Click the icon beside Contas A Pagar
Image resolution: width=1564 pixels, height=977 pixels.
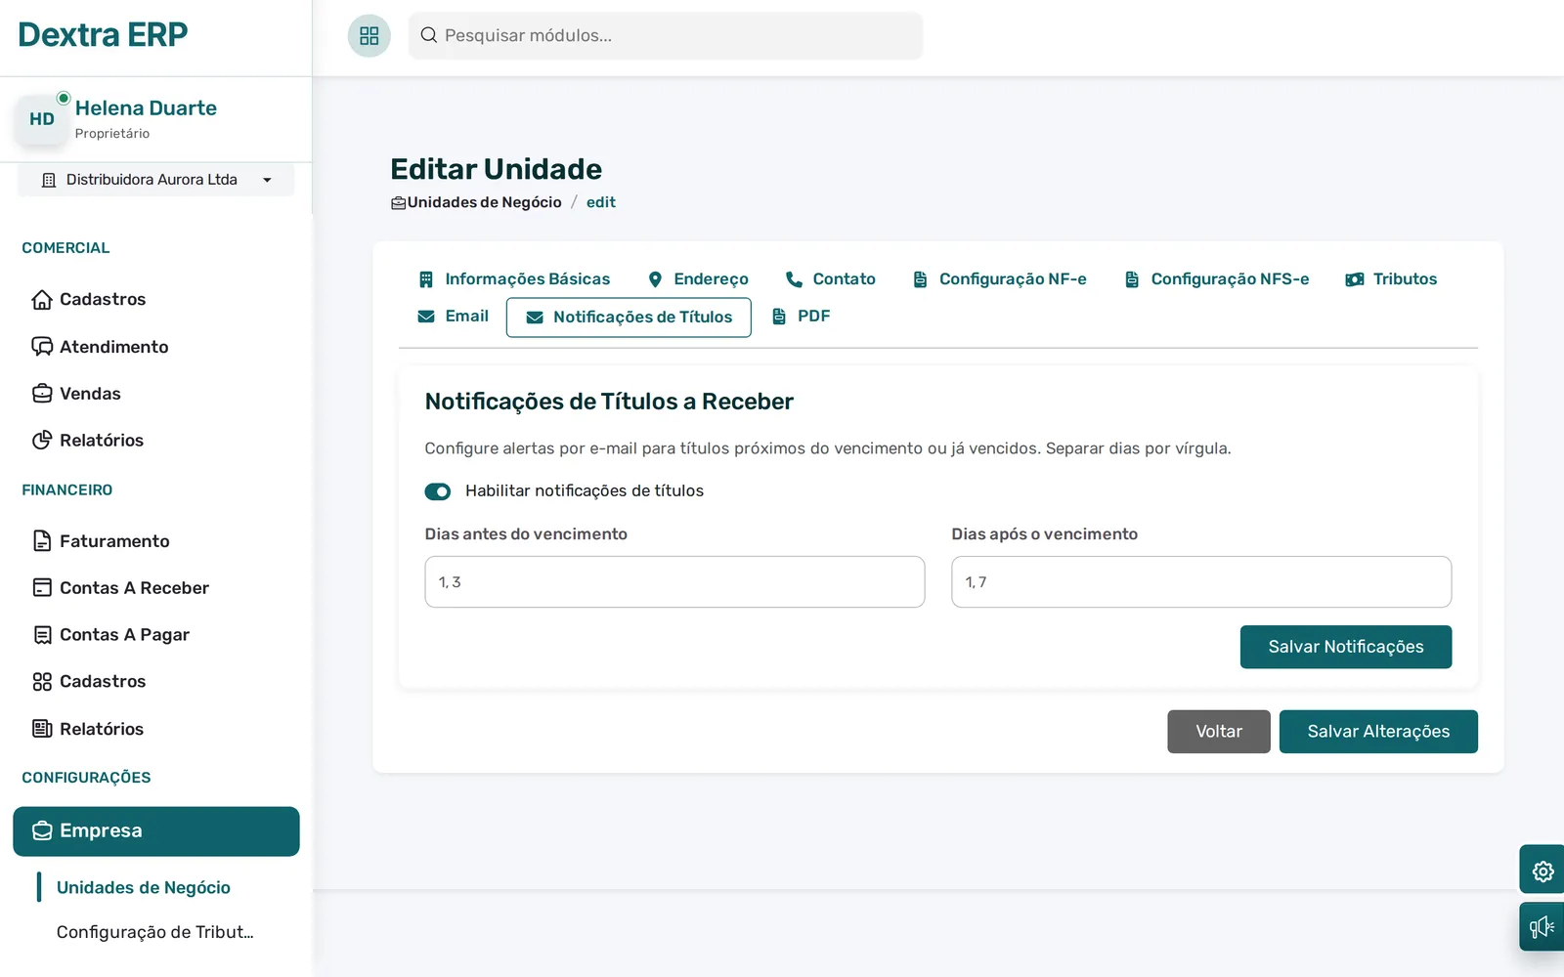click(x=42, y=635)
